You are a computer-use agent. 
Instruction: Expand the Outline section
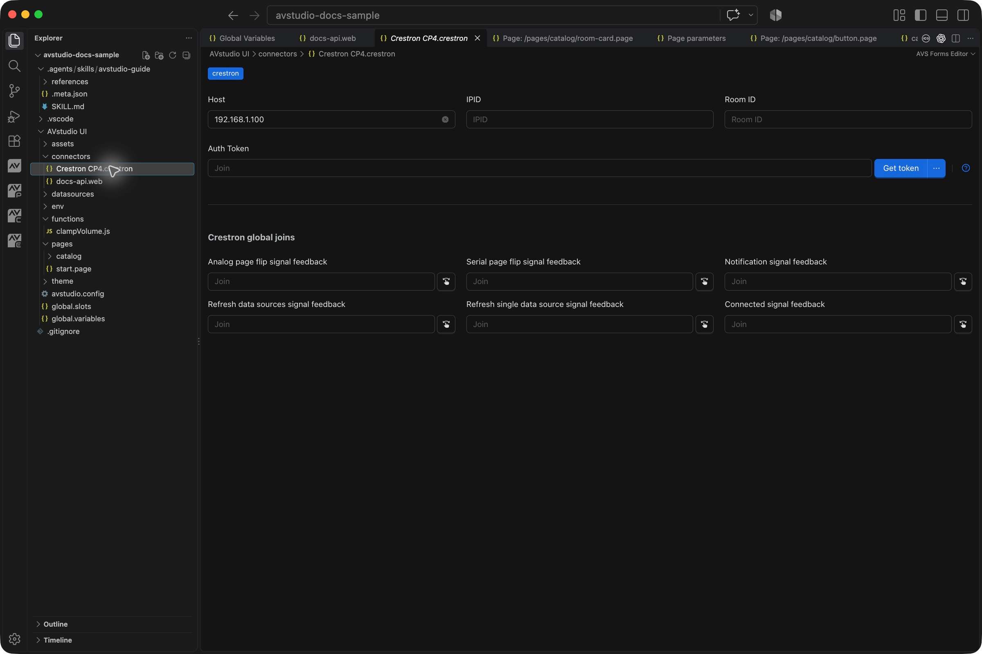(112, 624)
